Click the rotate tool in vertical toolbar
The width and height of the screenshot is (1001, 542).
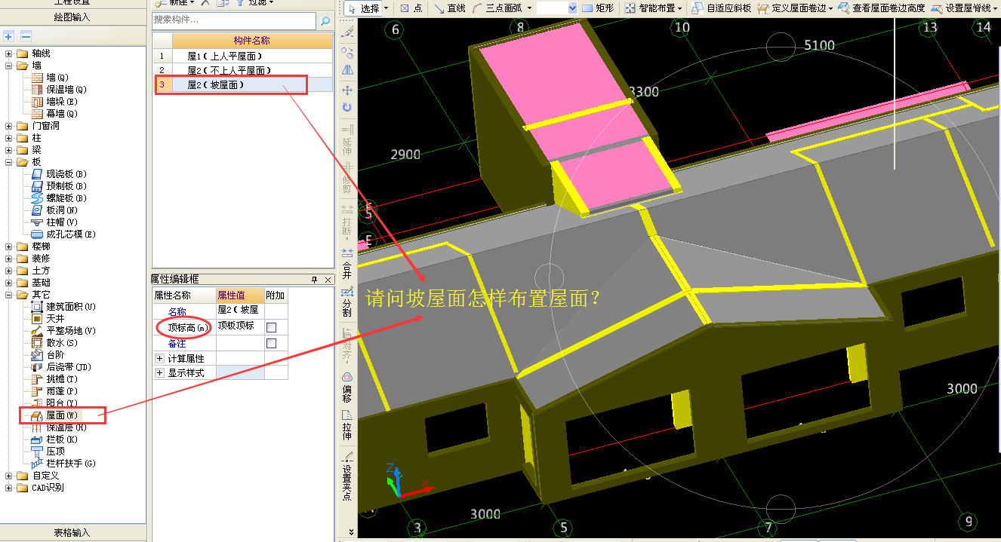(x=347, y=108)
